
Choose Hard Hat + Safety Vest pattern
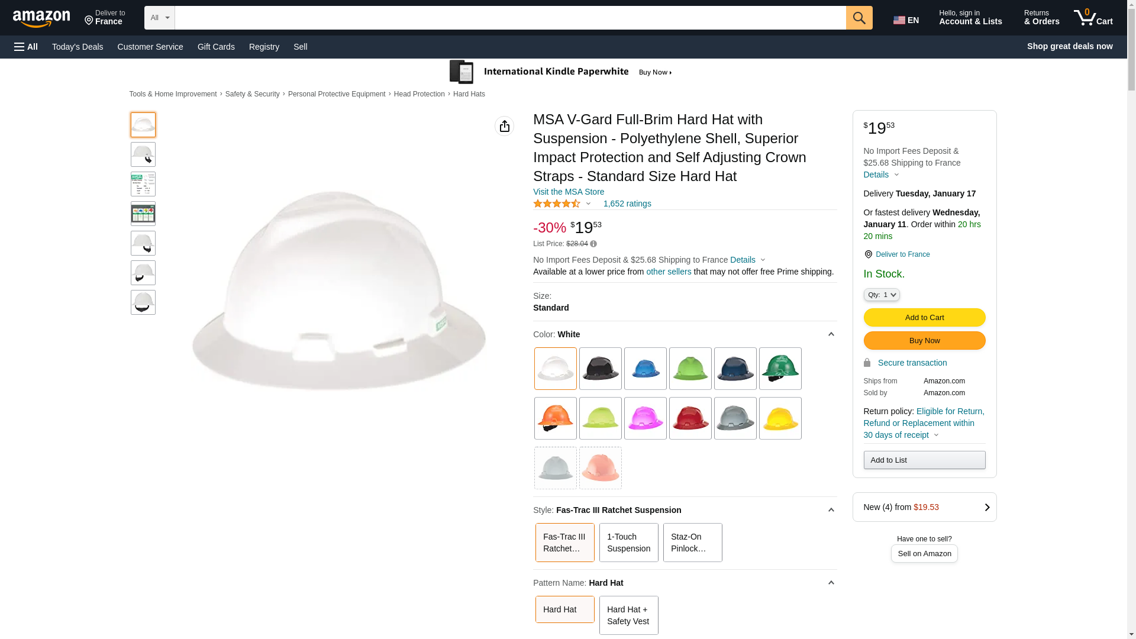click(x=628, y=615)
